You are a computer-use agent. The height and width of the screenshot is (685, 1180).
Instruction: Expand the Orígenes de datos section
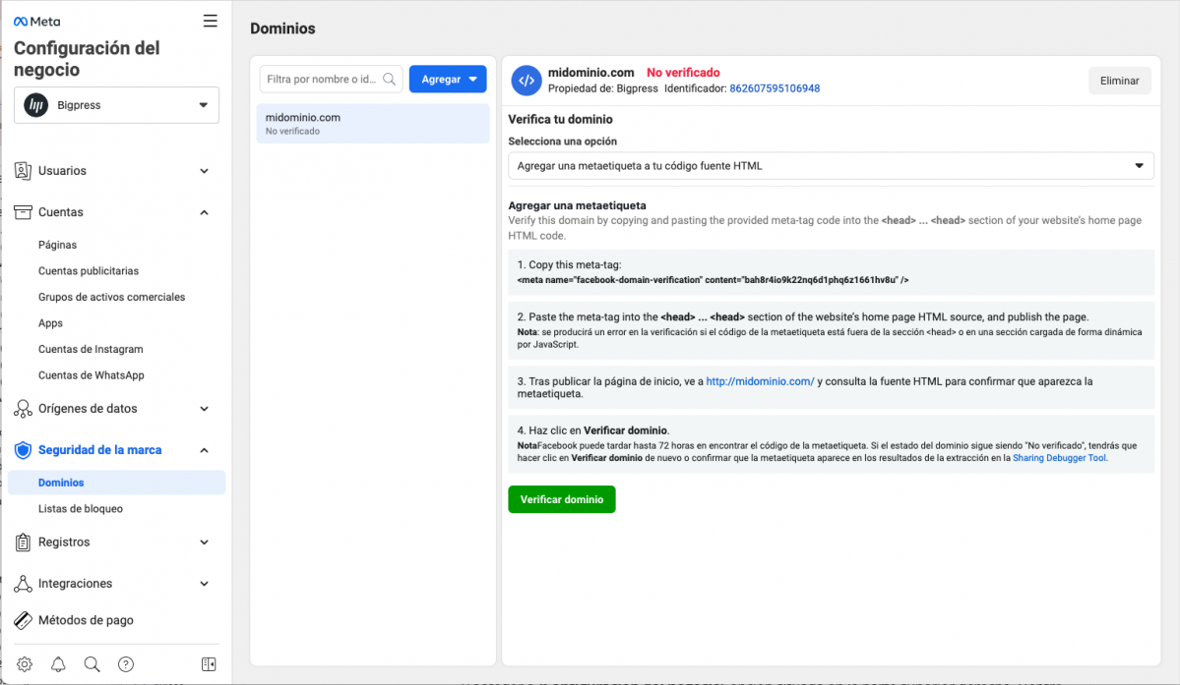204,409
